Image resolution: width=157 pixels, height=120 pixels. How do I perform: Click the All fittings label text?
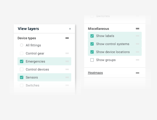point(33,45)
